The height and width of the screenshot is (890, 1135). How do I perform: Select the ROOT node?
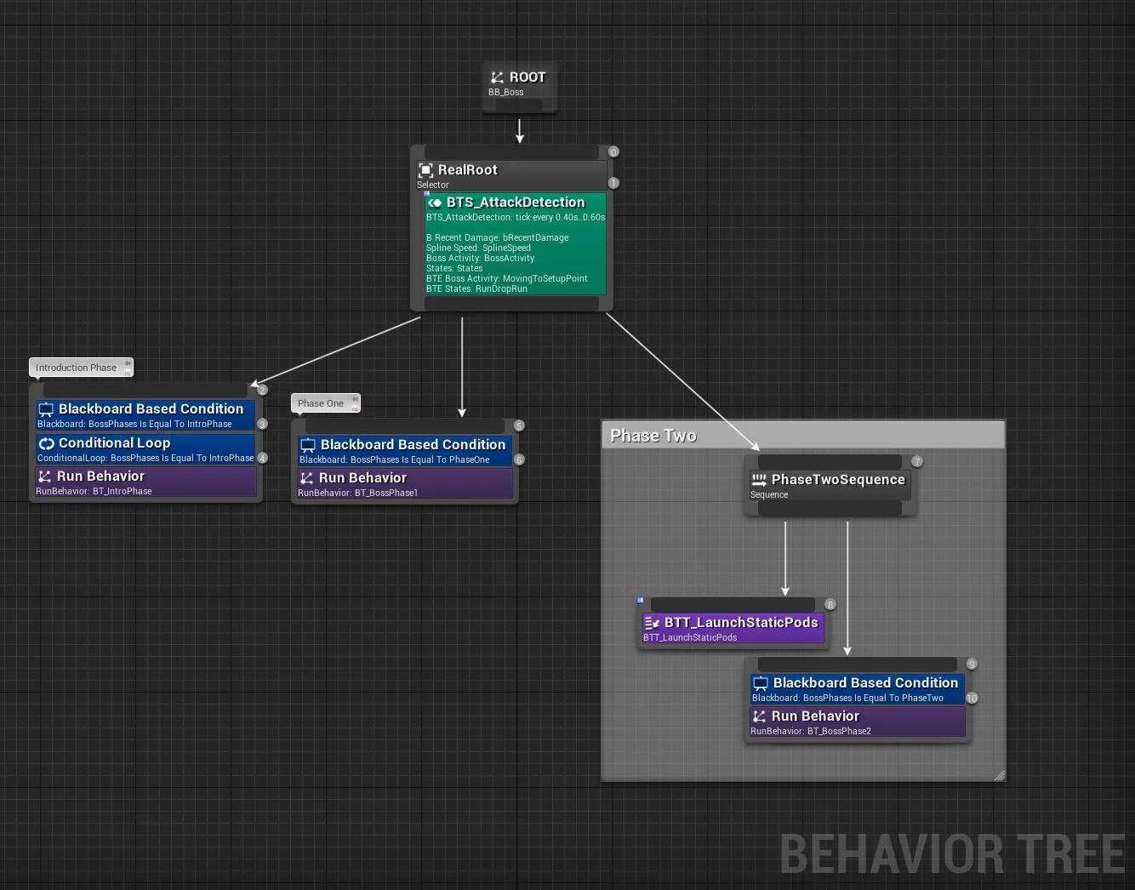(x=520, y=86)
